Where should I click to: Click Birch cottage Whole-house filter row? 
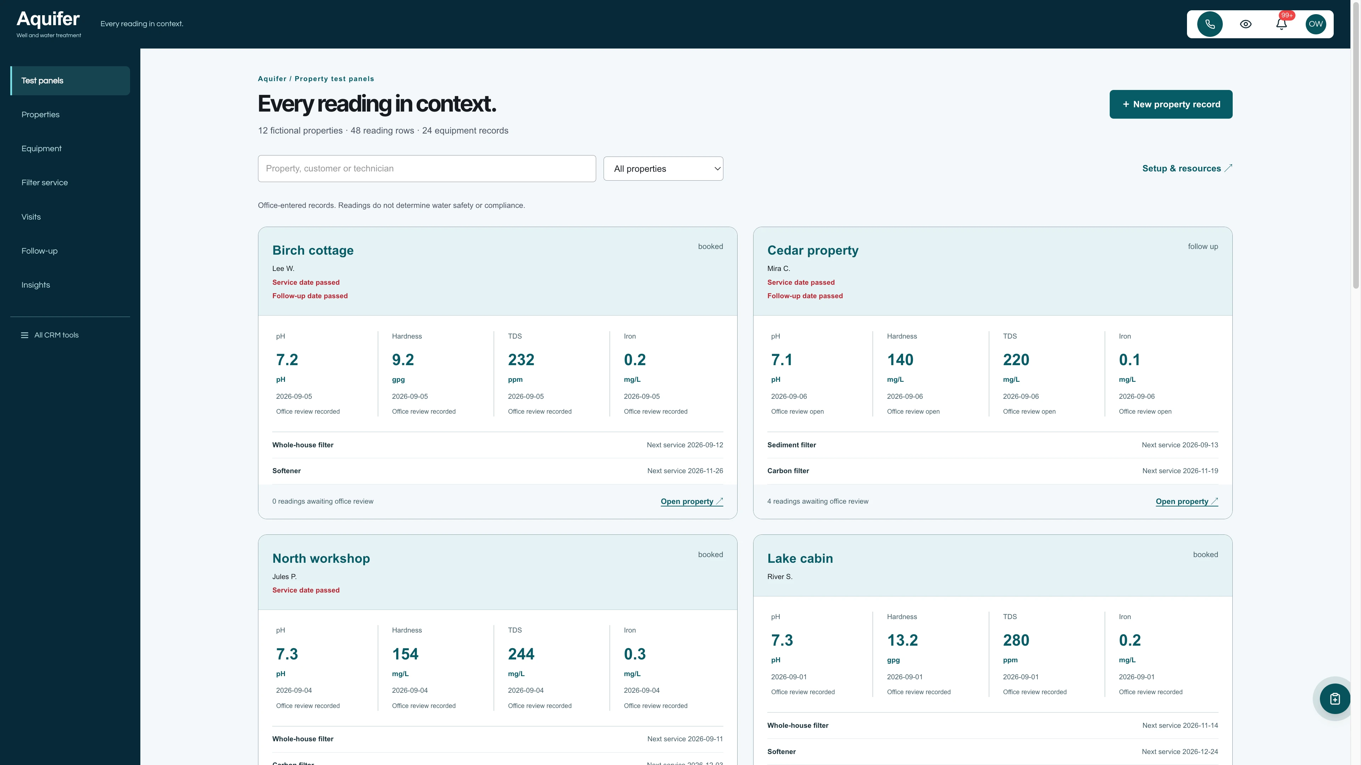pyautogui.click(x=498, y=445)
